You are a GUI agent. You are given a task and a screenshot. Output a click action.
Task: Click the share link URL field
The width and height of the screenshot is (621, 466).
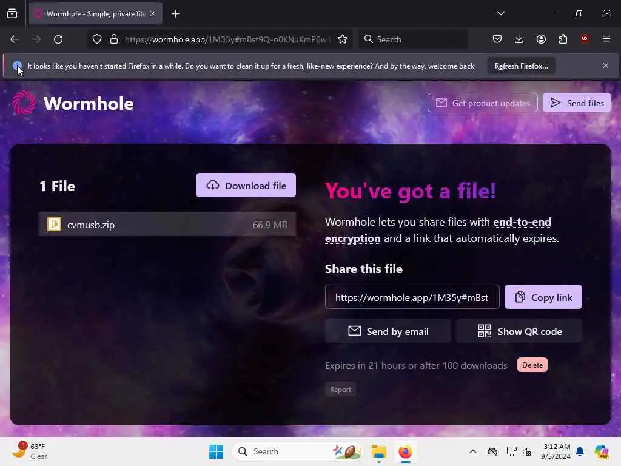pyautogui.click(x=412, y=297)
